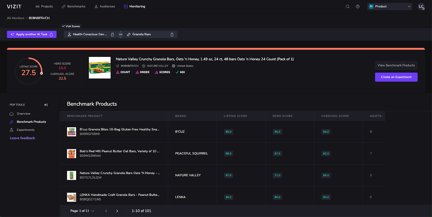
Task: Sort by Brand column header
Action: 181,116
